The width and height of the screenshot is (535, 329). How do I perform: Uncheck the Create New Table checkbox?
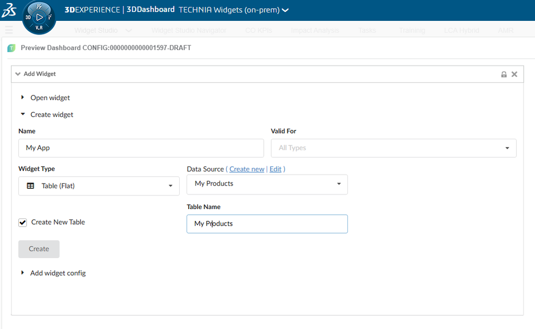point(22,223)
